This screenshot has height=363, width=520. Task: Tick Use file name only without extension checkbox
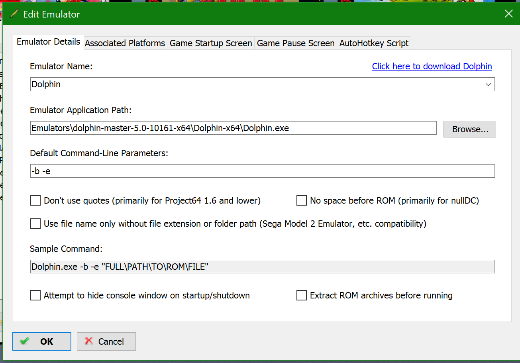point(35,224)
